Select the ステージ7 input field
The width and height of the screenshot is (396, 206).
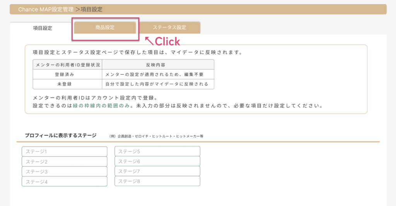coord(157,171)
